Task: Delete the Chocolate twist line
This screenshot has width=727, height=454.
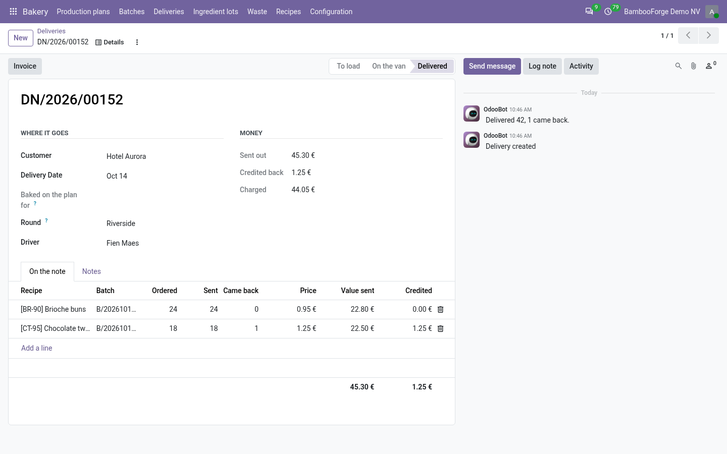Action: [x=440, y=329]
